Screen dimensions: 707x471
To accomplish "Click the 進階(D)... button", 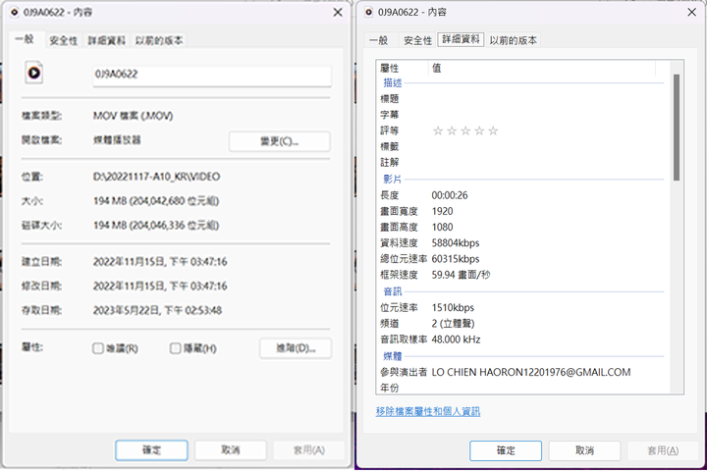I will pos(296,348).
